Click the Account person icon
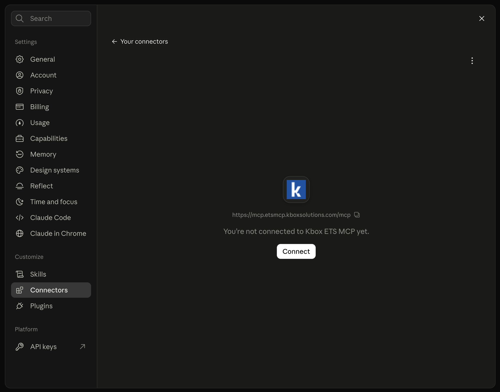This screenshot has width=500, height=392. click(x=19, y=75)
